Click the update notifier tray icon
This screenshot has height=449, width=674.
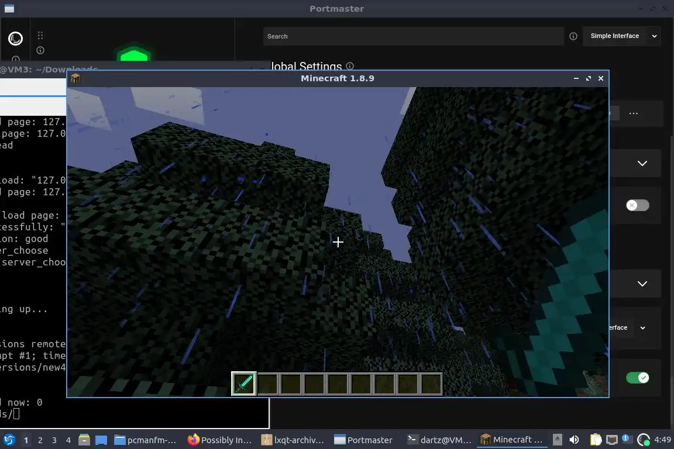[626, 439]
